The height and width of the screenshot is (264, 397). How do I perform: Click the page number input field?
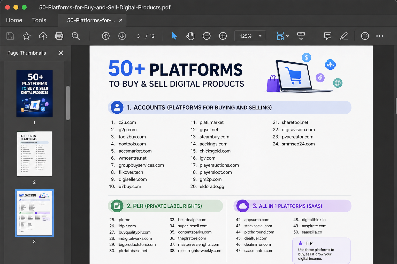click(x=139, y=36)
